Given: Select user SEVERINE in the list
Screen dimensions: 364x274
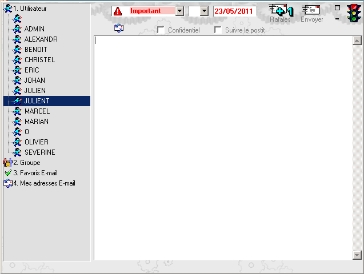Looking at the screenshot, I should [x=39, y=152].
